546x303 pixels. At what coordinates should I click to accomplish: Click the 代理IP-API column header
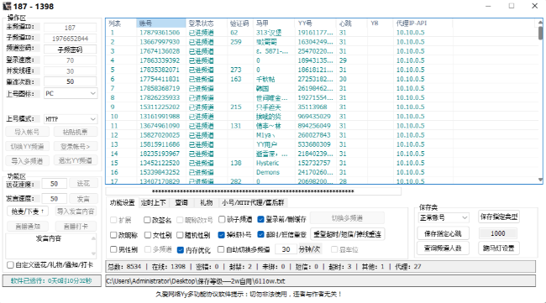coord(423,24)
